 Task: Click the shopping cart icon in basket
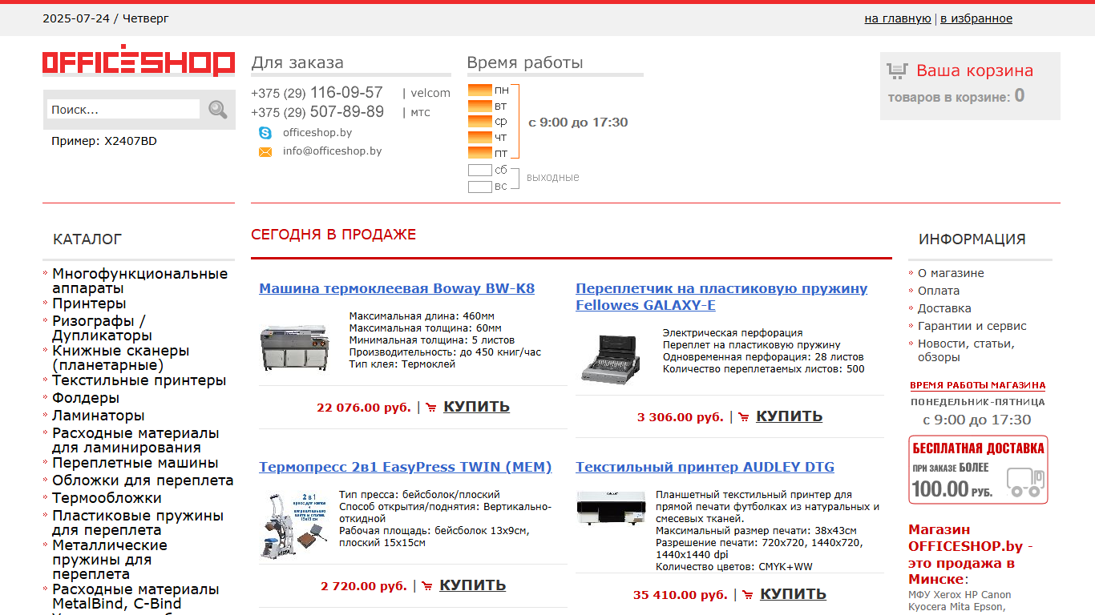pyautogui.click(x=898, y=70)
